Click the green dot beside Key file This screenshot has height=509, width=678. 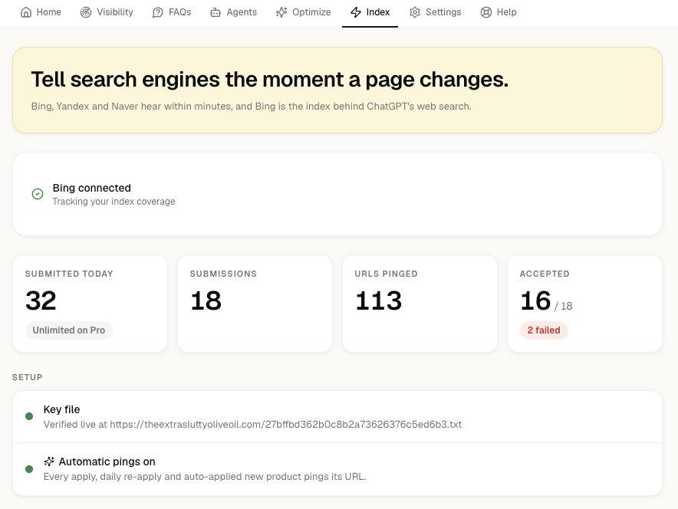tap(29, 416)
